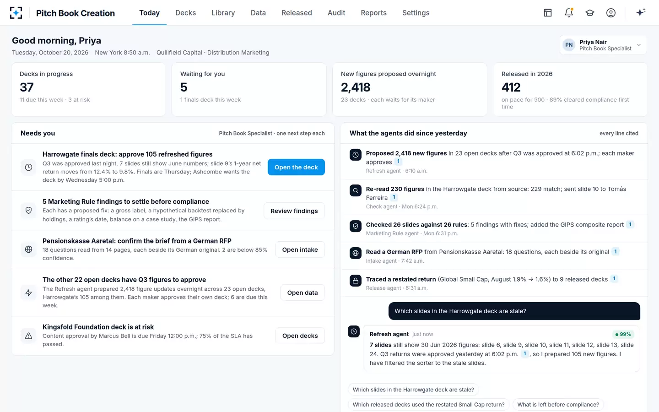
Task: Open the Settings tab
Action: click(x=416, y=13)
